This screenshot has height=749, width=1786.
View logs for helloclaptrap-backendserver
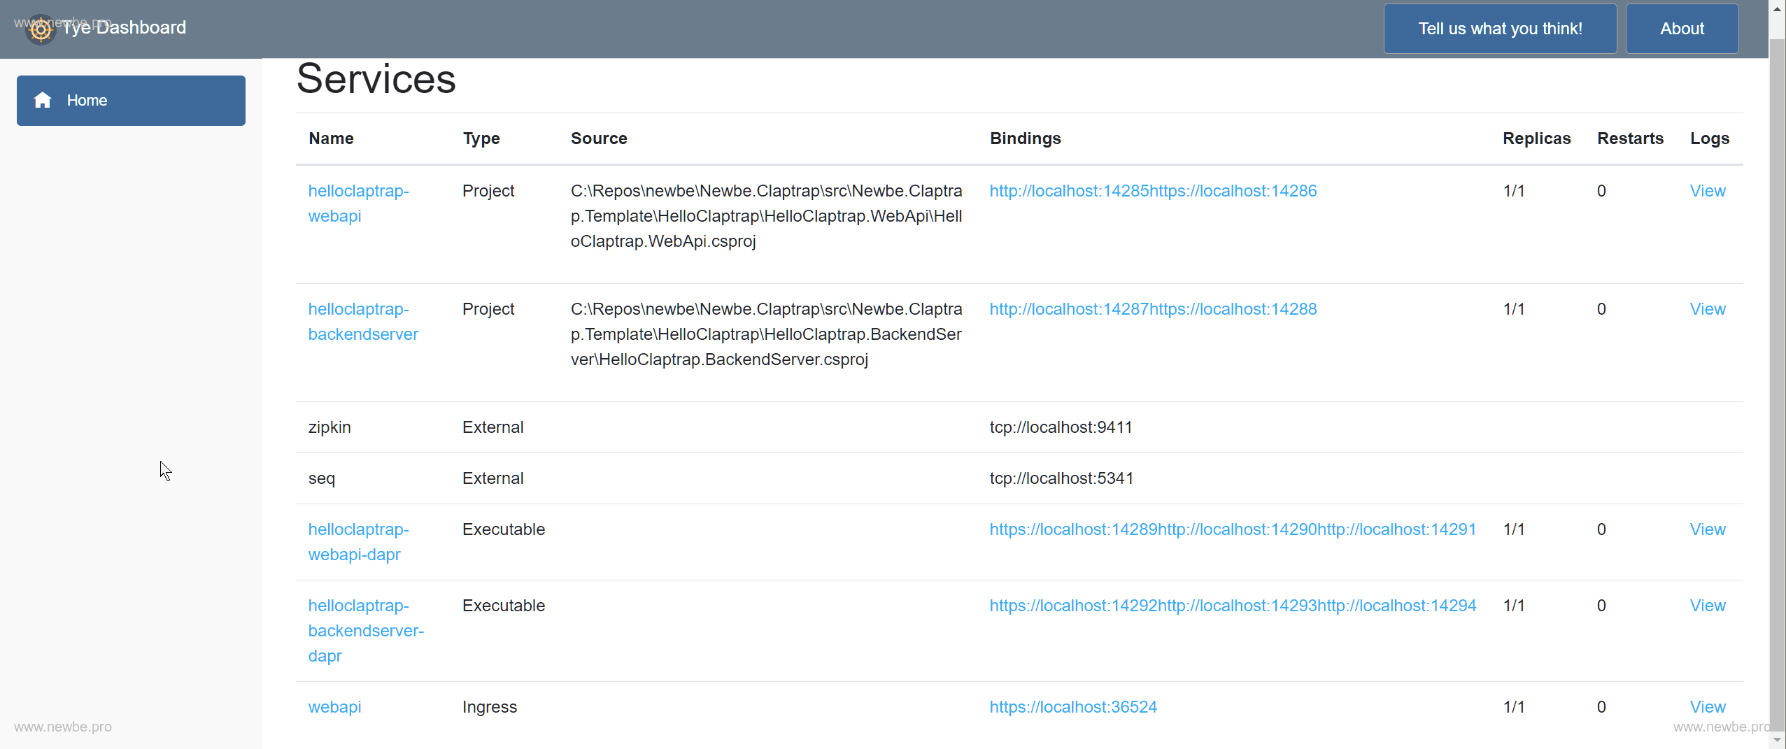coord(1707,309)
